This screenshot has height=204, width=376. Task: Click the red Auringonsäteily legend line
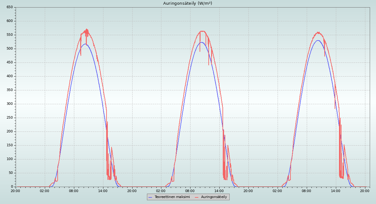point(197,197)
